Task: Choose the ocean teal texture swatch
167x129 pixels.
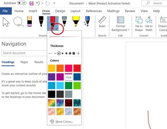Action: click(x=77, y=103)
